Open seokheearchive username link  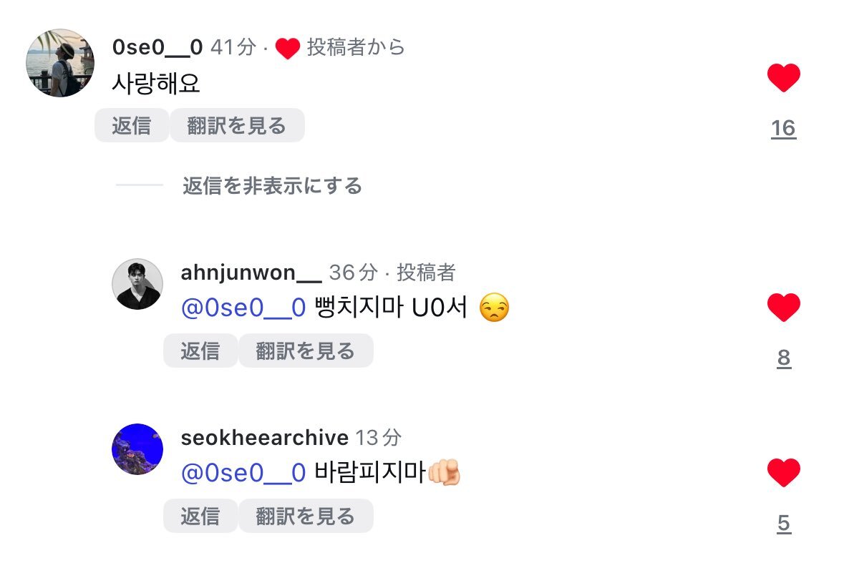[x=265, y=438]
